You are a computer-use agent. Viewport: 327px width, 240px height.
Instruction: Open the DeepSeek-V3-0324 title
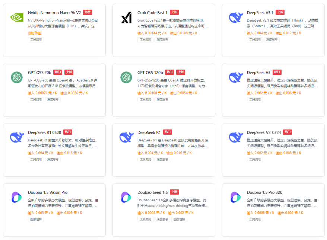coord(264,132)
